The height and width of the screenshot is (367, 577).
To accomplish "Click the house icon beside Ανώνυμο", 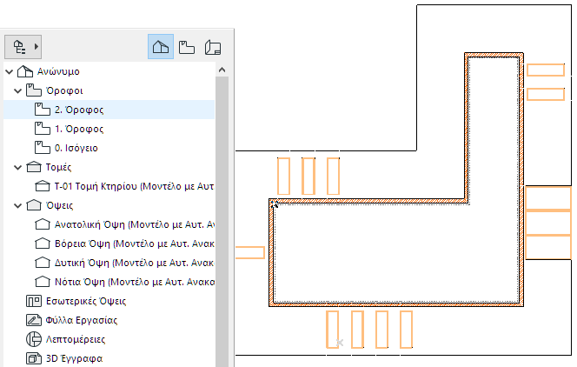I will tap(25, 71).
